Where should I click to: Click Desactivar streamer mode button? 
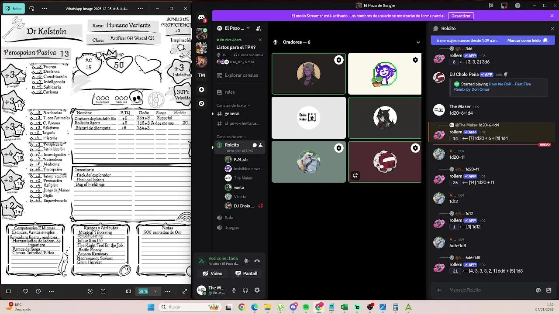(461, 16)
